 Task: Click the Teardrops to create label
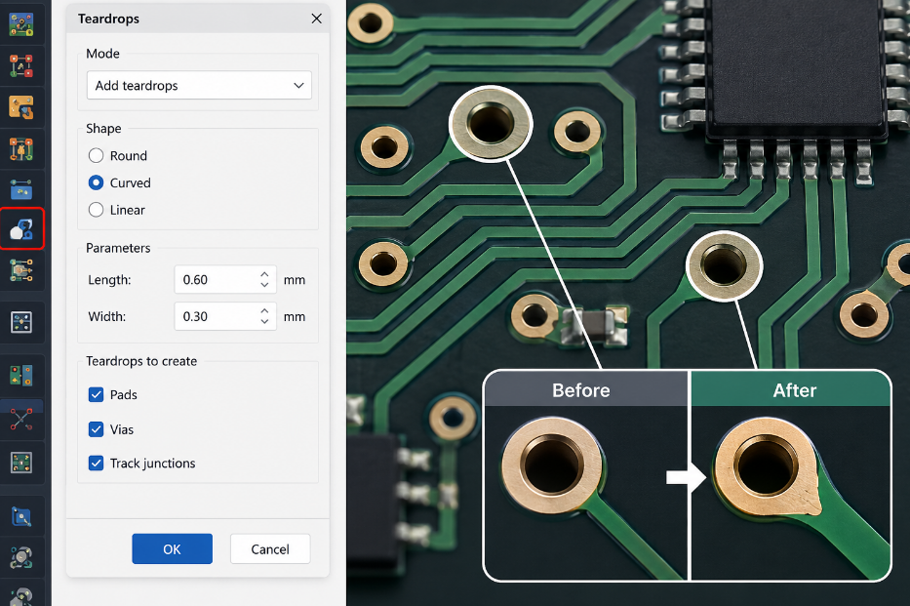pyautogui.click(x=141, y=361)
